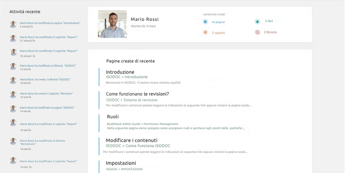Open the "5 libri" link
345x173 pixels.
point(269,21)
